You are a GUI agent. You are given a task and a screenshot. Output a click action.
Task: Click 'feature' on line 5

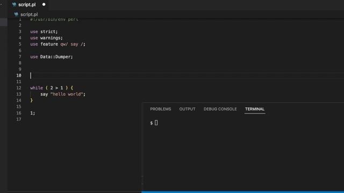pos(49,44)
